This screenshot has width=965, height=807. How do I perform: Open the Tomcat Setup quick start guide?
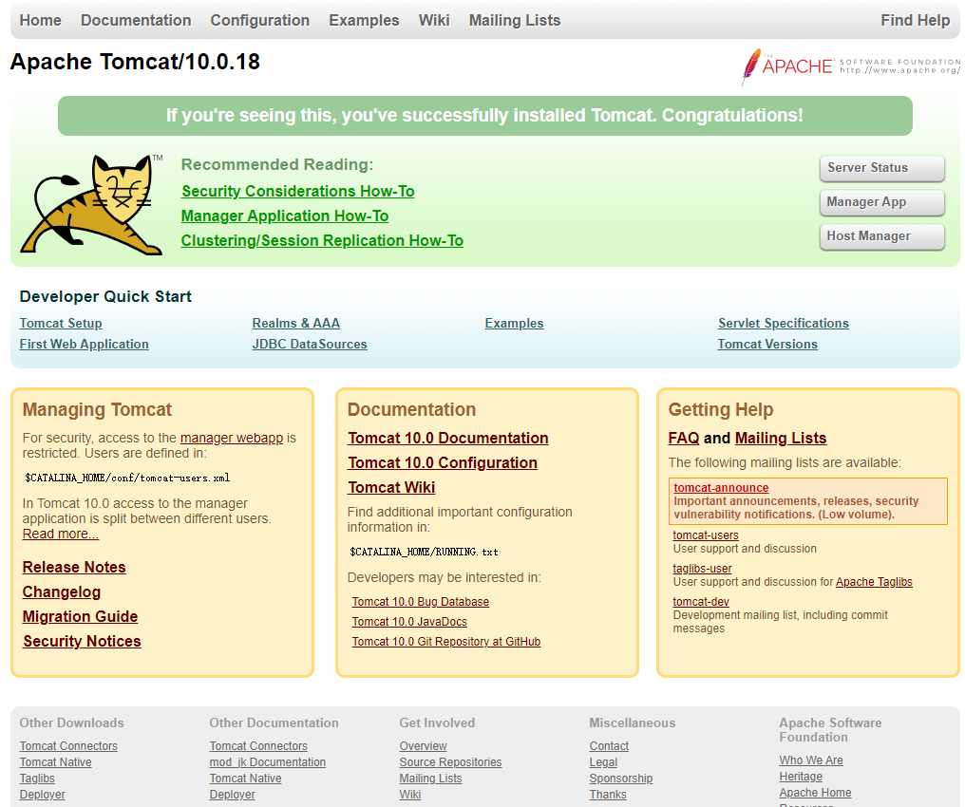(60, 323)
